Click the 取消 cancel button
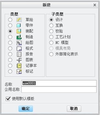The width and height of the screenshot is (100, 115). click(x=74, y=109)
